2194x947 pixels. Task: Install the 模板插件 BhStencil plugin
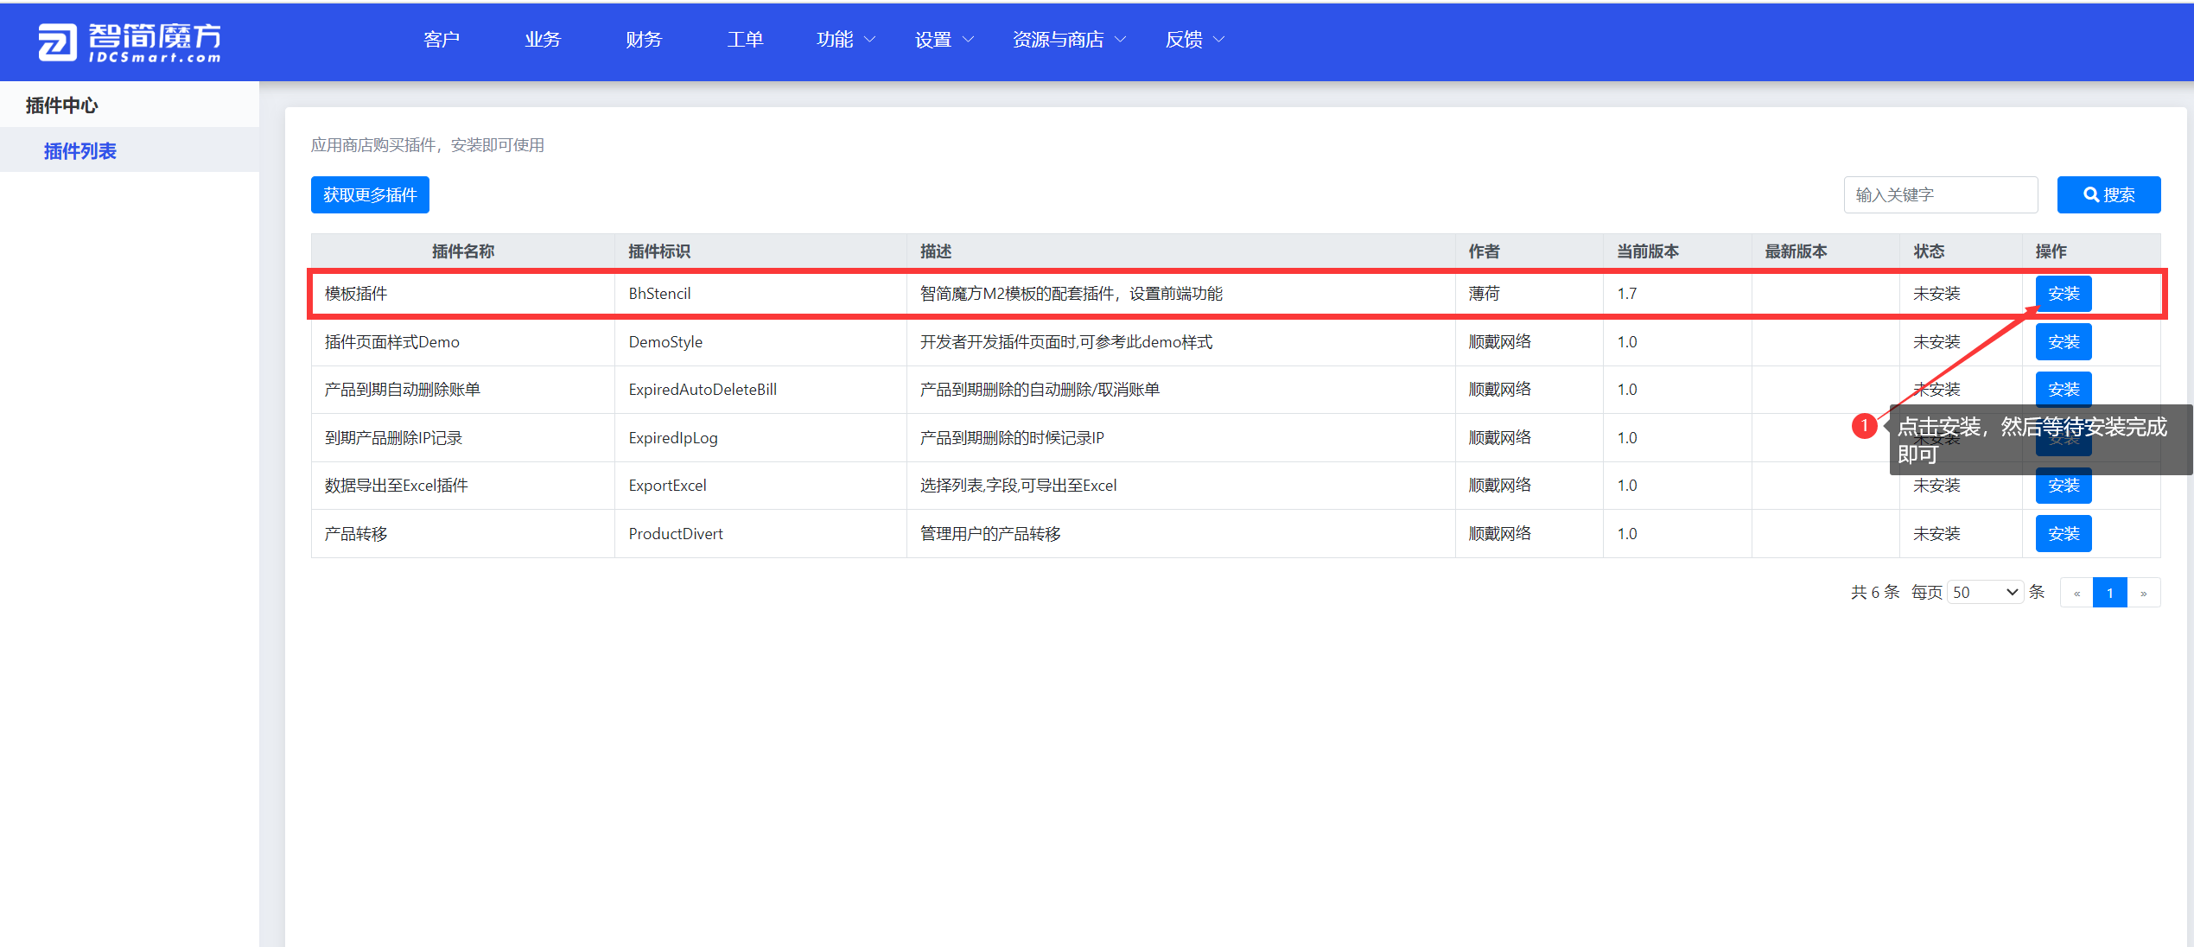(x=2064, y=294)
